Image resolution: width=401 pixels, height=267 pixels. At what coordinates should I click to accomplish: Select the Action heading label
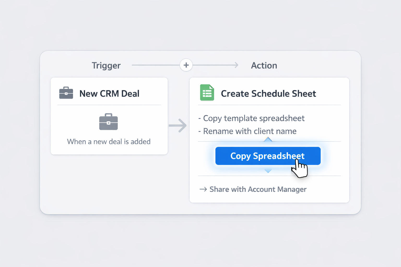[264, 65]
